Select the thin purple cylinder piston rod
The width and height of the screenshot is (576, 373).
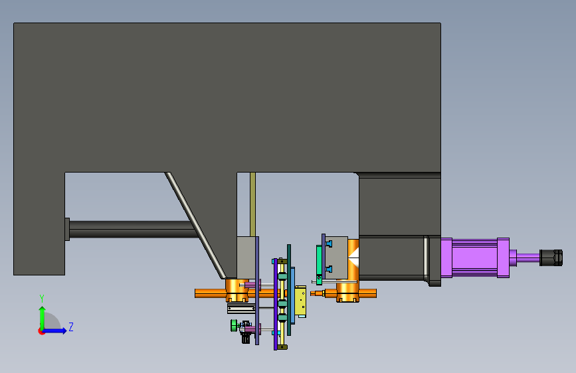click(x=528, y=258)
